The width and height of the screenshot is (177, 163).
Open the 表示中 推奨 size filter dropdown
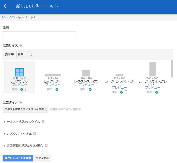coord(25,55)
